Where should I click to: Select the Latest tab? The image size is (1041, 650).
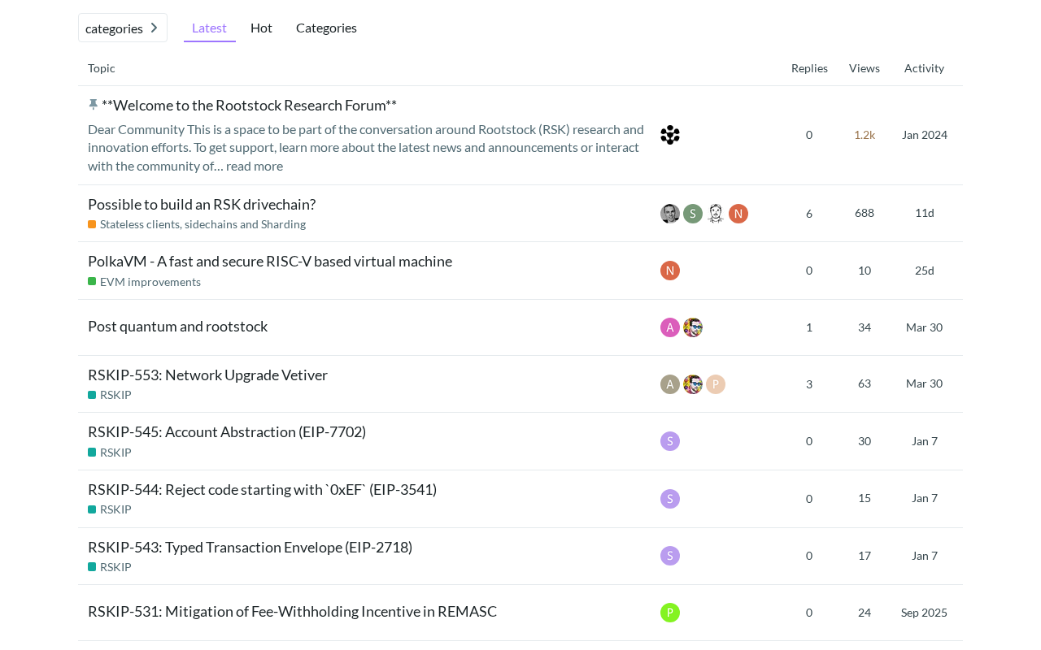point(209,28)
